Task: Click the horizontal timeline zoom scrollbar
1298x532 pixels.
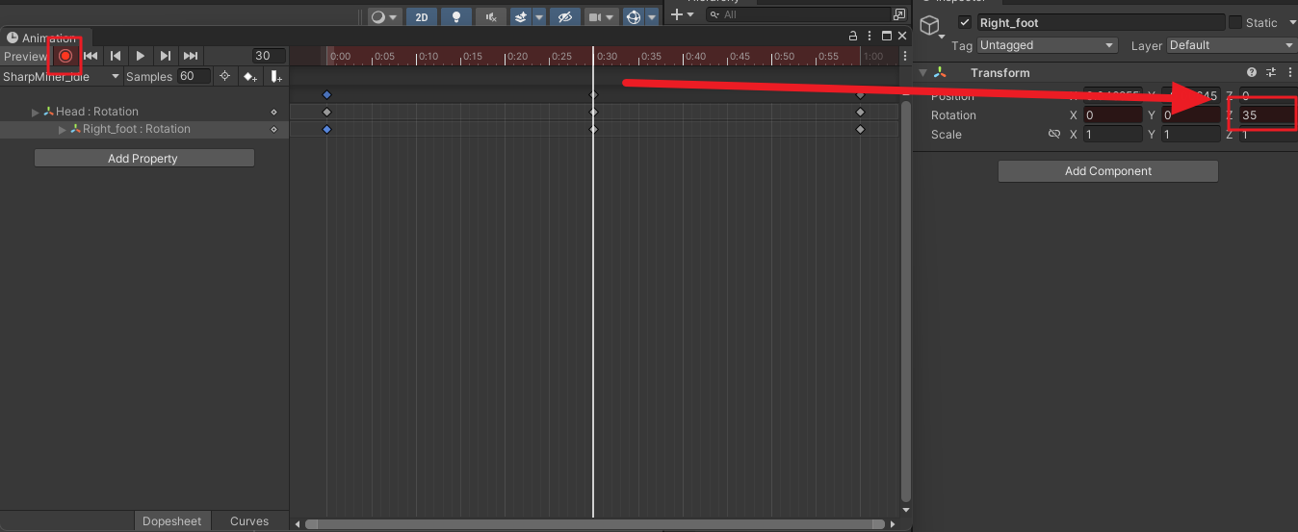Action: 595,524
